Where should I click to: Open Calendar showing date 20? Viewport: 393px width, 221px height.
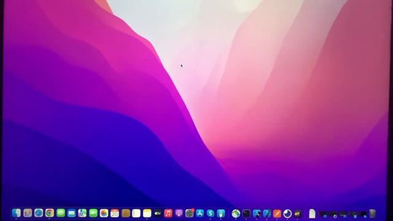coord(115,213)
